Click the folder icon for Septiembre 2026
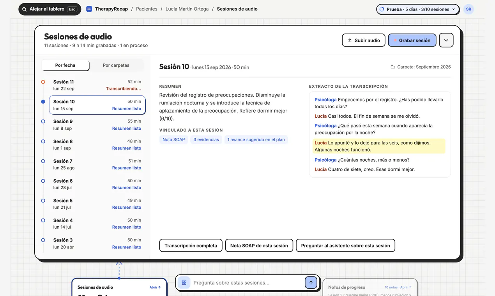The width and height of the screenshot is (495, 296). click(x=393, y=67)
